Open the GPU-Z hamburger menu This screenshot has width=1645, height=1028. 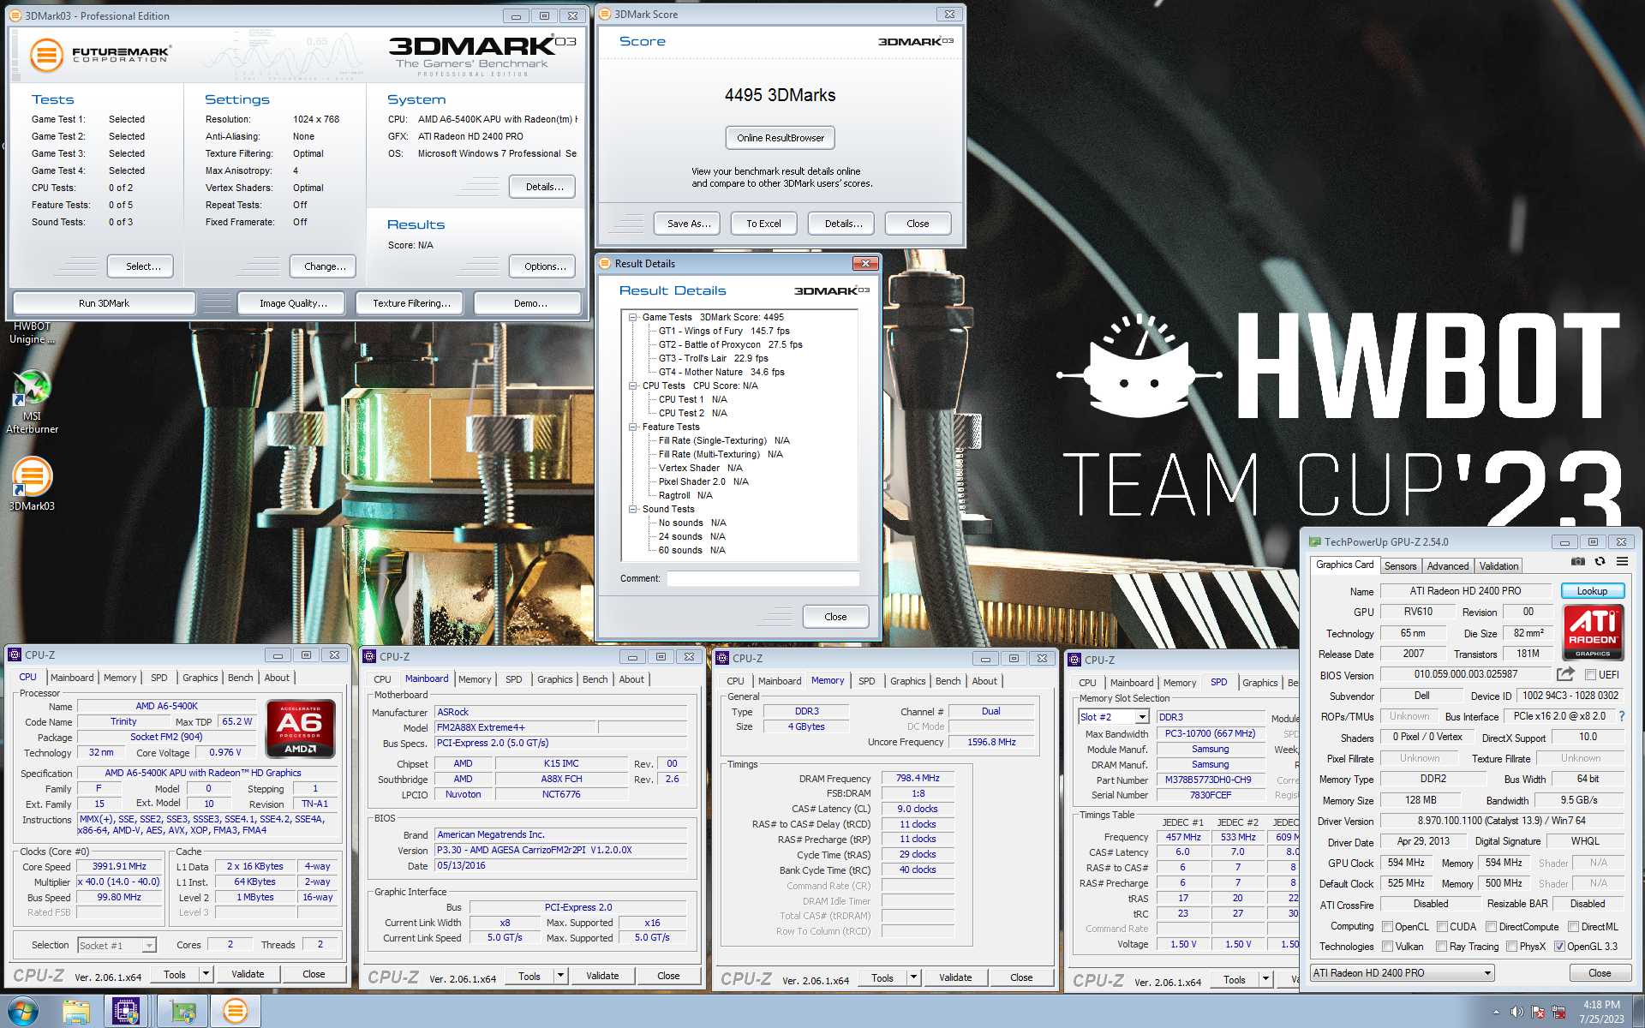(x=1622, y=562)
